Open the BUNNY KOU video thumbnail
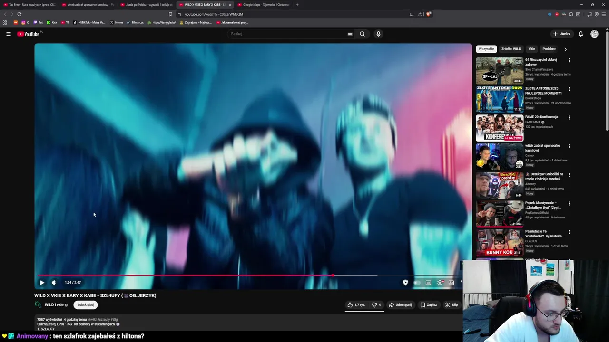This screenshot has height=342, width=609. pos(500,242)
